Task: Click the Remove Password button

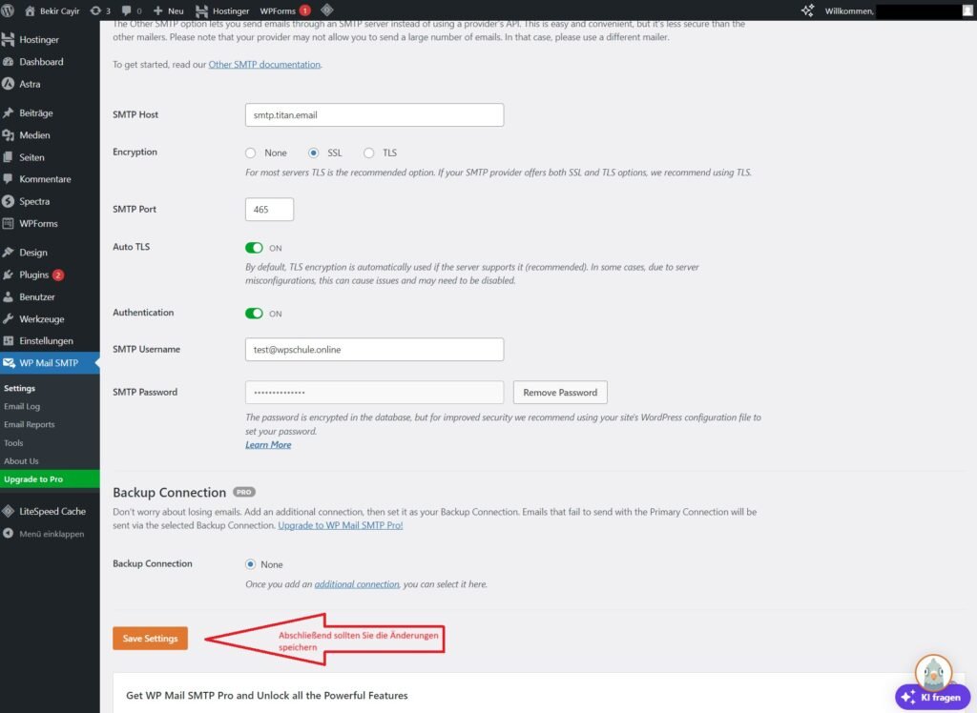Action: point(560,393)
